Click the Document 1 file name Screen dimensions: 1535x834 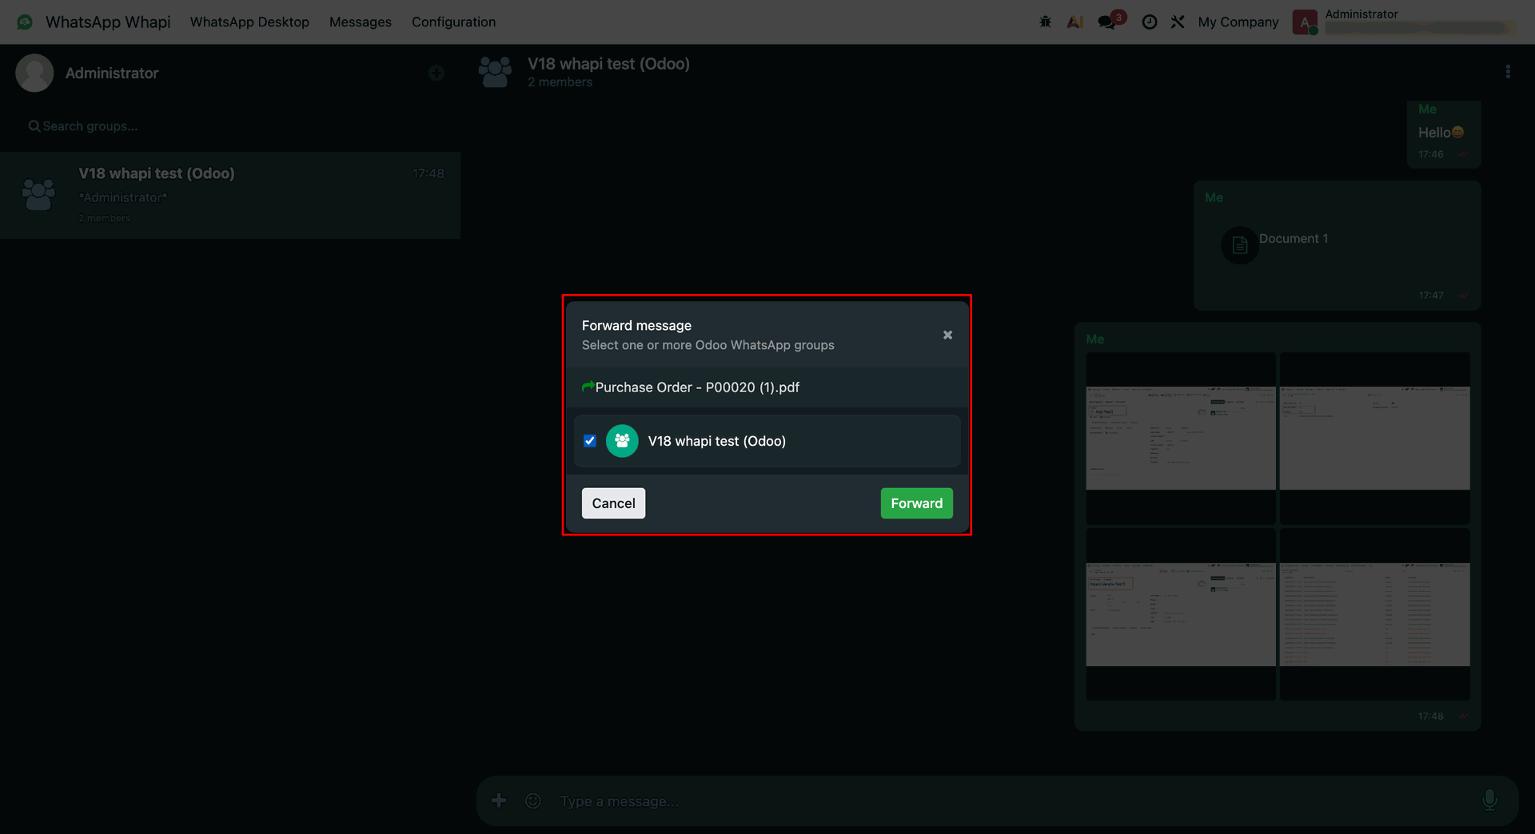(x=1294, y=238)
